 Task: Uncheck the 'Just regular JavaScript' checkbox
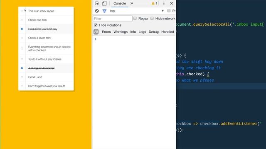tap(22, 68)
